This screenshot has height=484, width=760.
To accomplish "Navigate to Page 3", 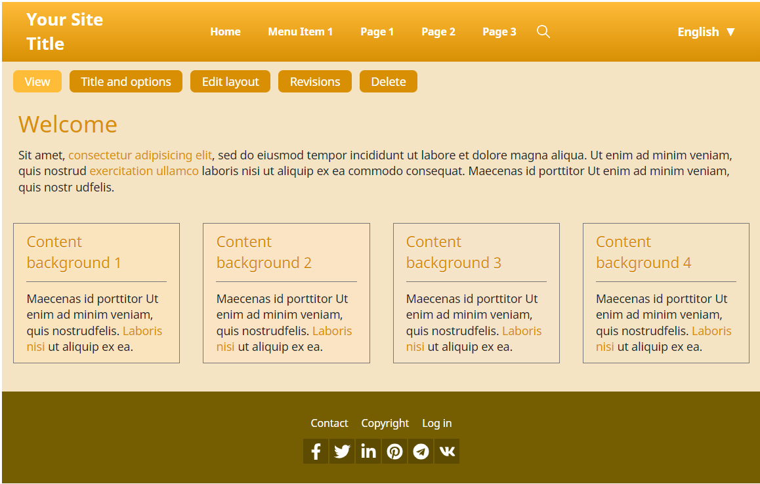I will [499, 31].
